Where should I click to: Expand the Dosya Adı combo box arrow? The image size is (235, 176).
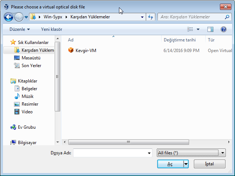coord(149,153)
